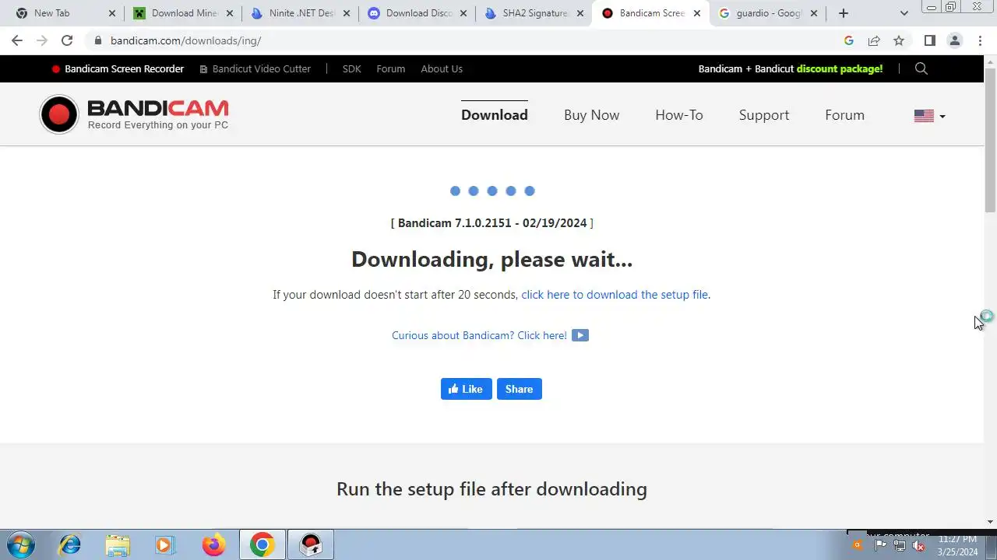997x560 pixels.
Task: Click the padlock site info icon
Action: 97,40
